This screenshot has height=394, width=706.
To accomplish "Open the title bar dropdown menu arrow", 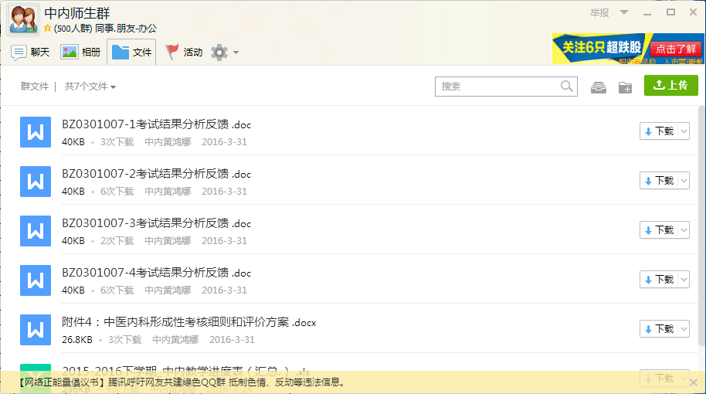I will click(x=624, y=12).
